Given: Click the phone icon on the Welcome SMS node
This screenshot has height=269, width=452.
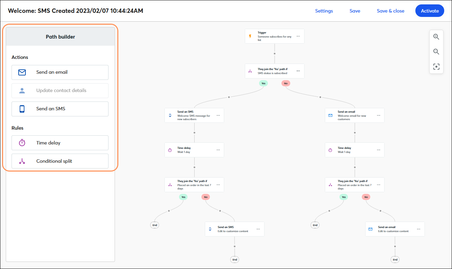Looking at the screenshot, I should pyautogui.click(x=170, y=115).
